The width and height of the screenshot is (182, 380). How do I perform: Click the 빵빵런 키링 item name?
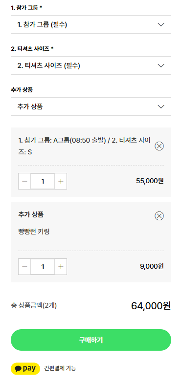click(34, 232)
